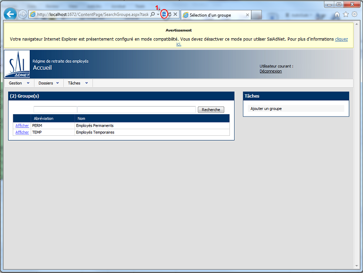363x273 pixels.
Task: Select Ajouter un groupe task
Action: pyautogui.click(x=266, y=109)
